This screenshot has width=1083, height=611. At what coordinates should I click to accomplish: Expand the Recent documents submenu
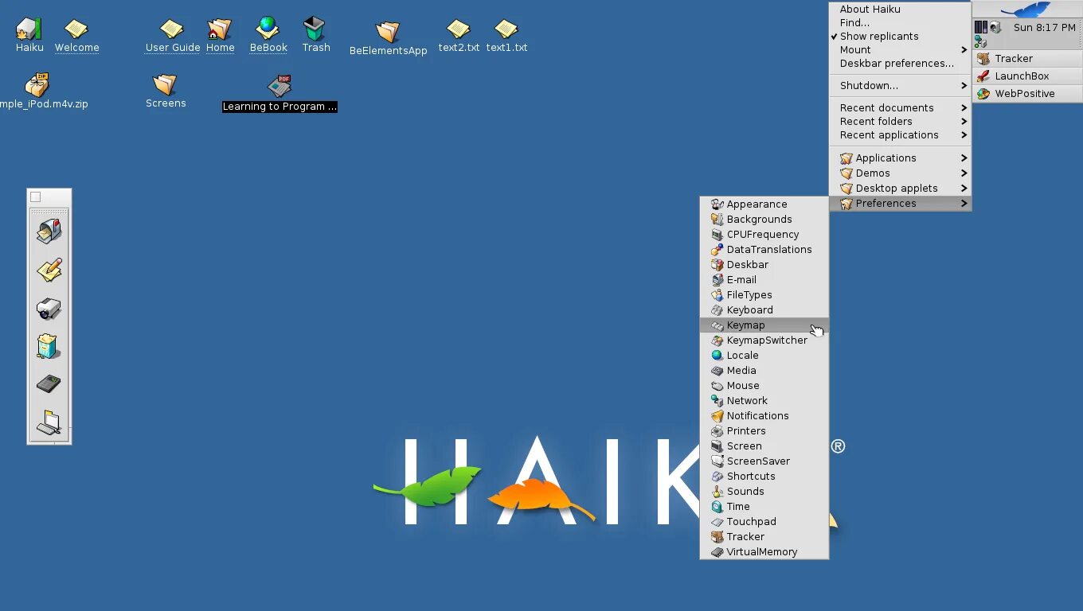900,108
